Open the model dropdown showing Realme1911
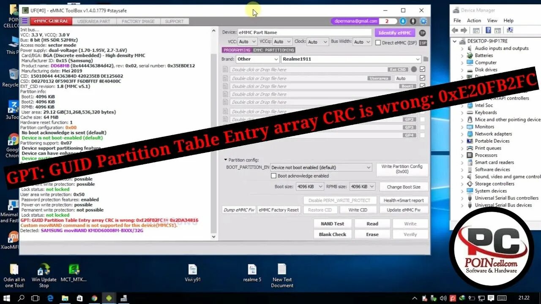This screenshot has height=304, width=541. coord(351,59)
